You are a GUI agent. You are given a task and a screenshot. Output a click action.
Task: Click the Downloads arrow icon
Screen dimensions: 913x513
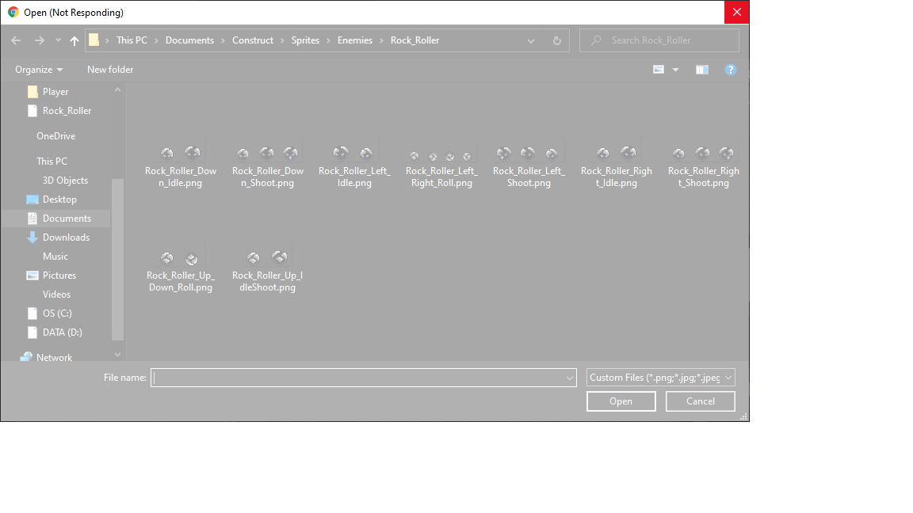(x=32, y=237)
